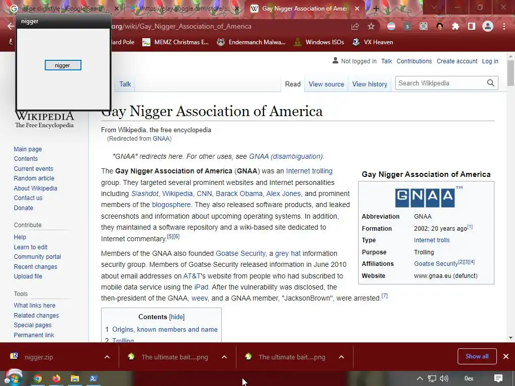Open the VX Heaven bookmark
515x386 pixels.
click(x=373, y=42)
